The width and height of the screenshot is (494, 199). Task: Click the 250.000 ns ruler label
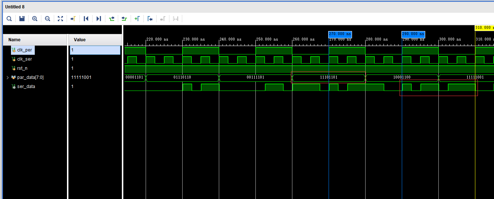267,39
